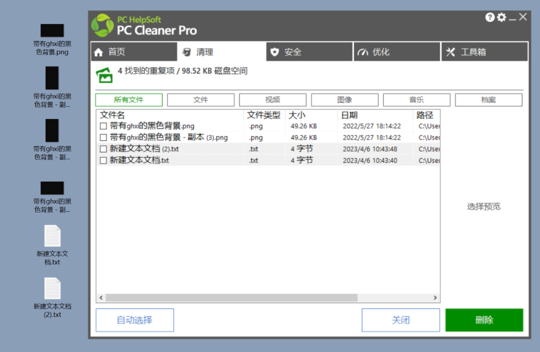Image resolution: width=540 pixels, height=352 pixels.
Task: Switch to the 清理 tab
Action: (x=221, y=51)
